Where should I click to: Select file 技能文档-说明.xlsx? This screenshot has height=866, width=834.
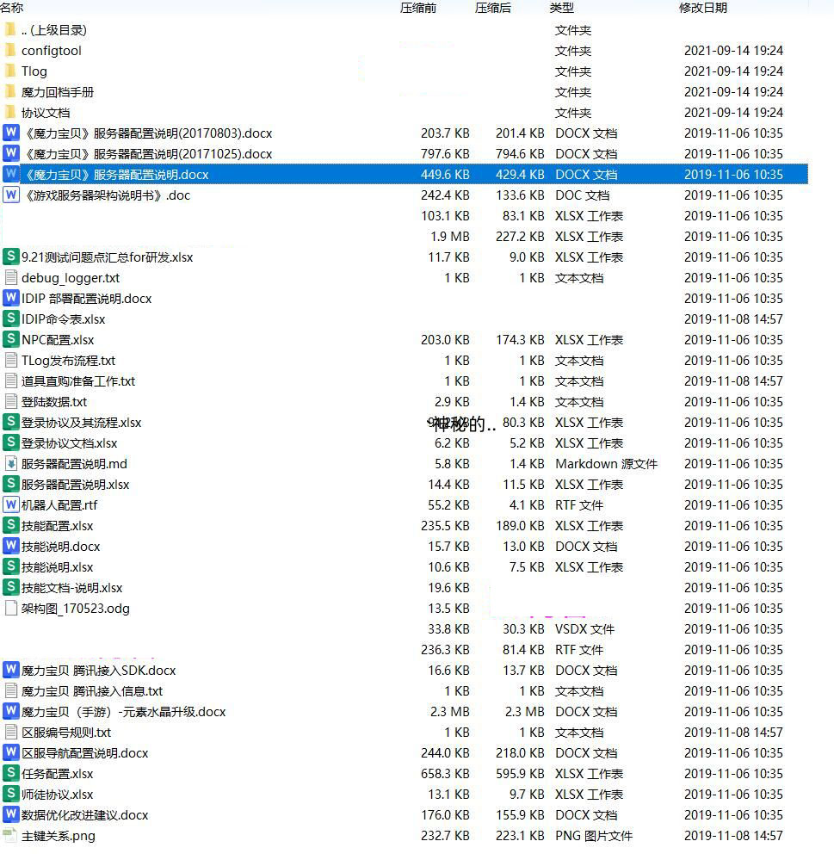pyautogui.click(x=71, y=588)
